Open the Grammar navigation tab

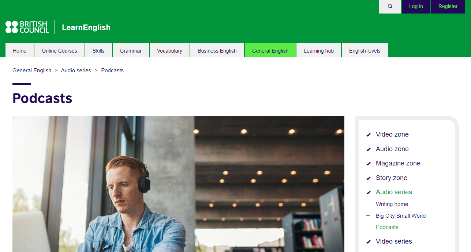point(131,50)
